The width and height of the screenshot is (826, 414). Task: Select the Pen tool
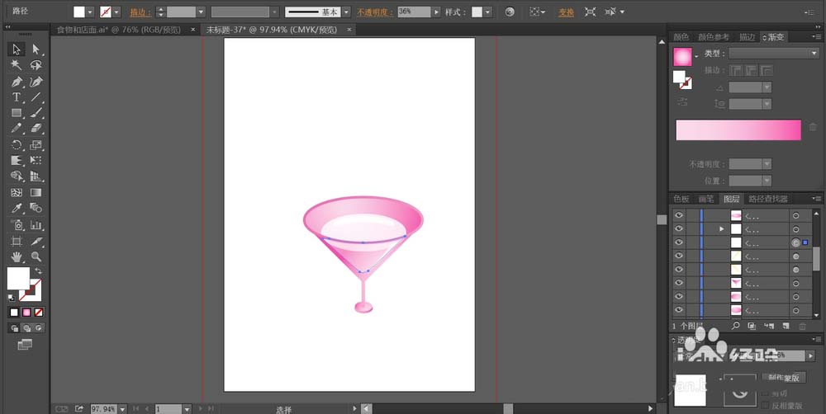[x=17, y=82]
